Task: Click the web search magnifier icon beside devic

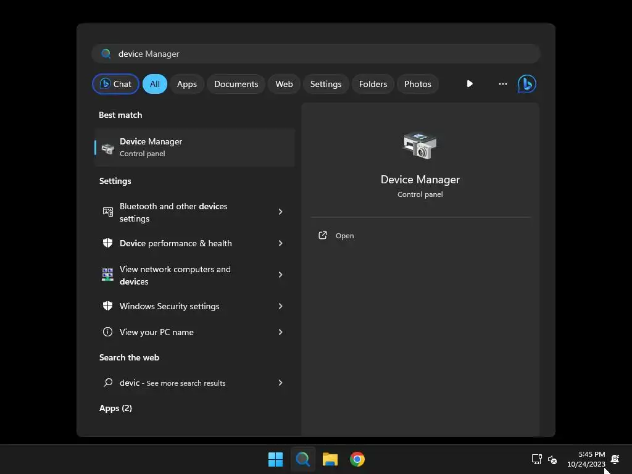Action: tap(107, 383)
